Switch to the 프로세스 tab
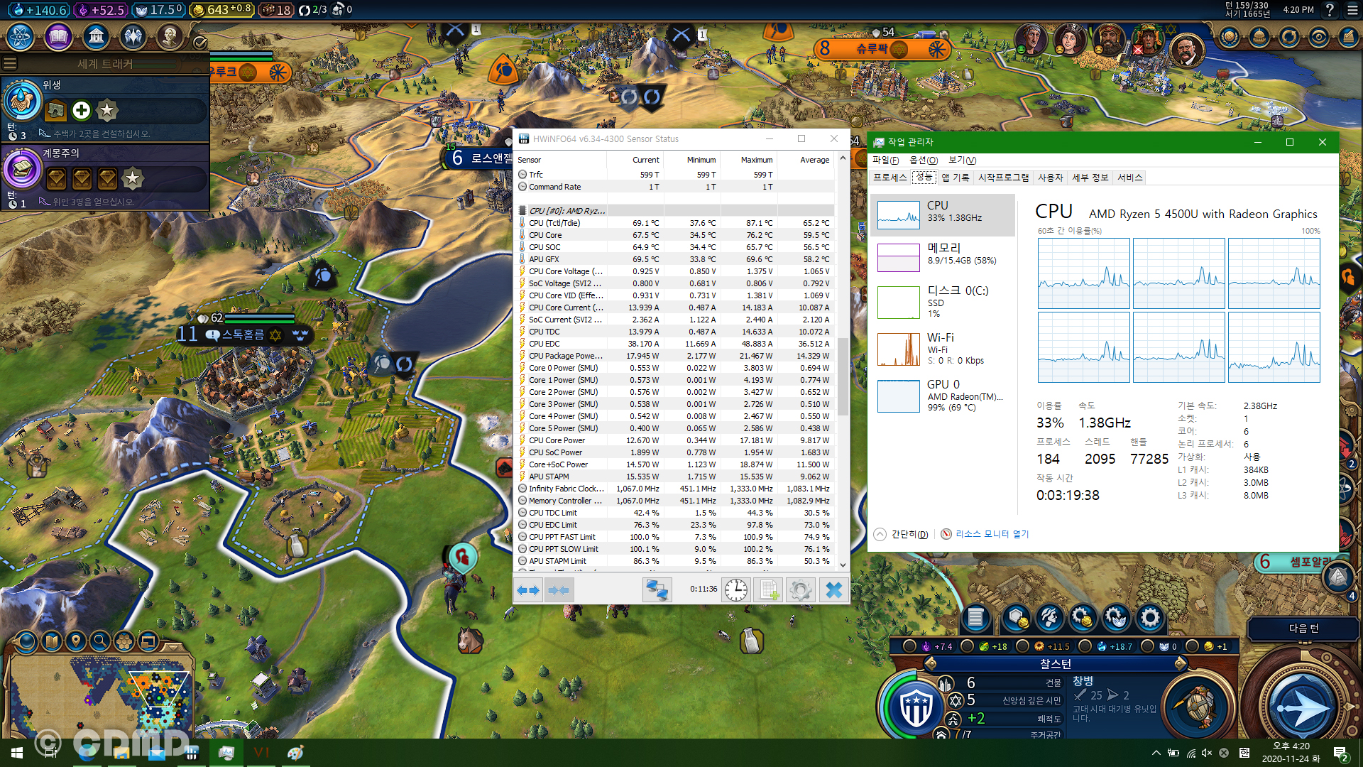The height and width of the screenshot is (767, 1363). tap(889, 178)
